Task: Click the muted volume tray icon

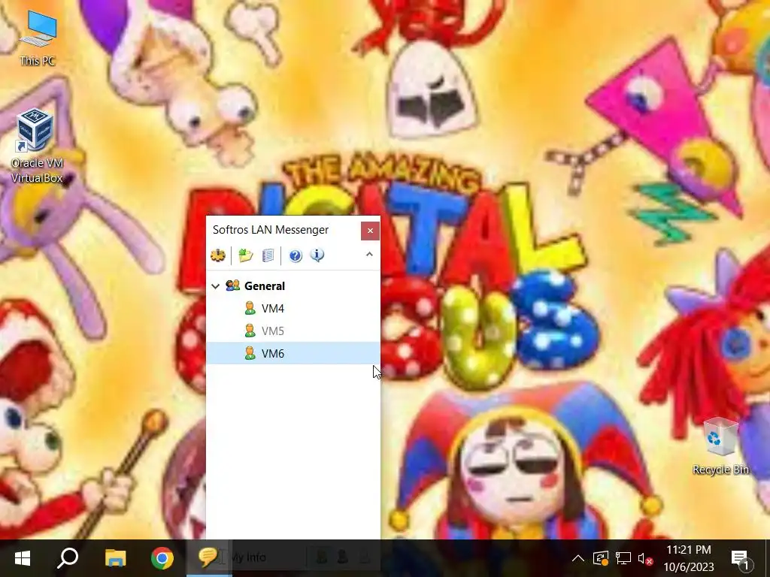Action: (644, 558)
